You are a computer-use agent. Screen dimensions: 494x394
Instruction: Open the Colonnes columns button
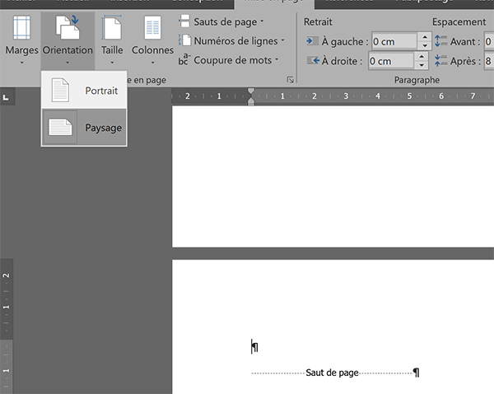point(152,40)
